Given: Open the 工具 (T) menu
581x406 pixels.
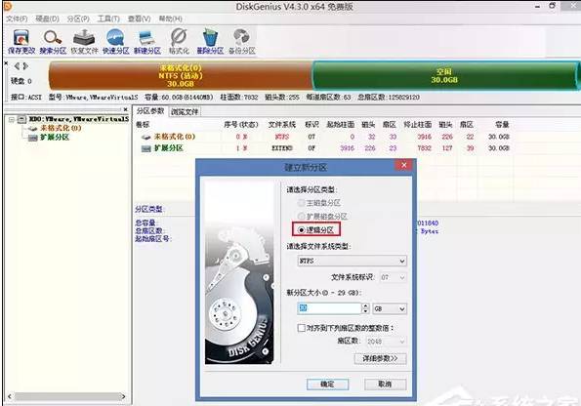Looking at the screenshot, I should (108, 19).
